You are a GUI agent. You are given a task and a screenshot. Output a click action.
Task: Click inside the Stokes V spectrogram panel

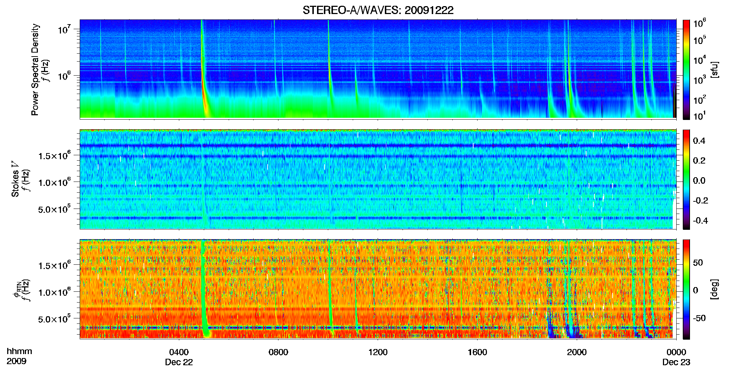tap(378, 179)
